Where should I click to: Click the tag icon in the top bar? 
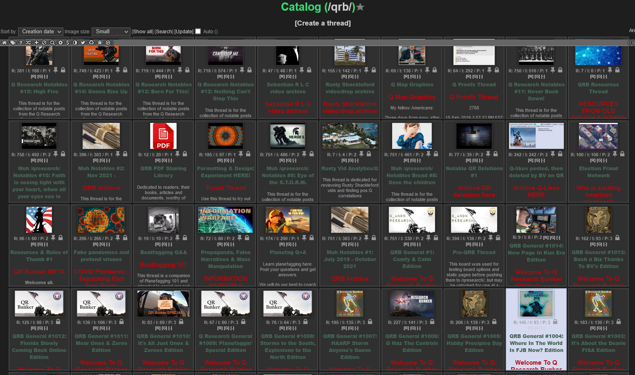click(x=13, y=43)
